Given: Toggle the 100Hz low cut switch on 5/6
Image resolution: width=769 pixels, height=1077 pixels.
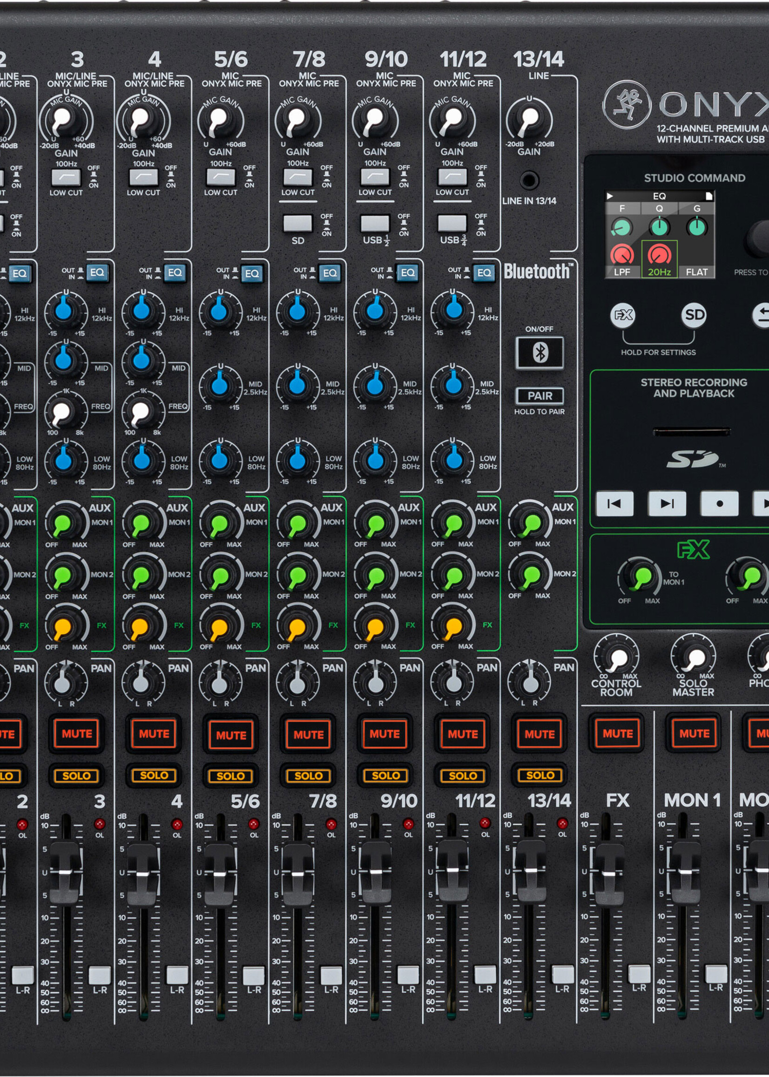Looking at the screenshot, I should point(220,177).
